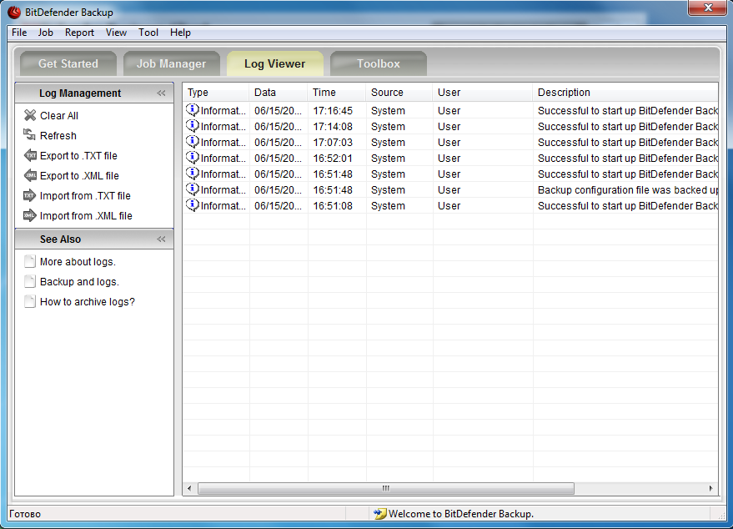Collapse the Log Management panel chevron
This screenshot has width=733, height=529.
tap(161, 93)
